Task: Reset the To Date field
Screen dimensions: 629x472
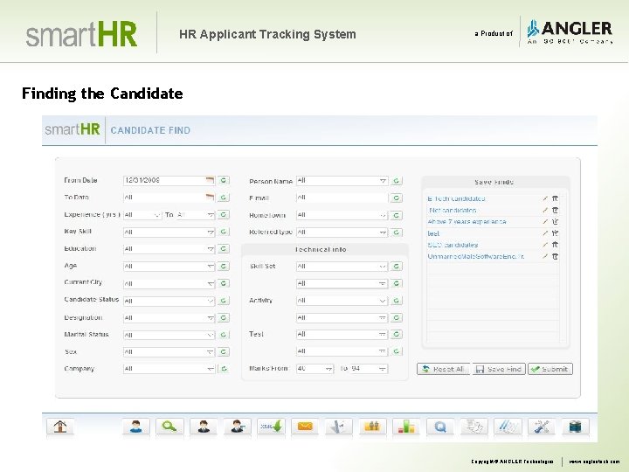Action: 224,198
